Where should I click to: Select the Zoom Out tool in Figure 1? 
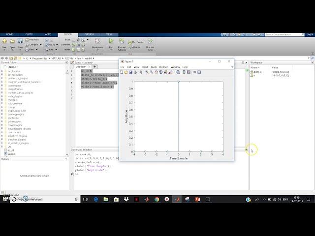click(152, 72)
